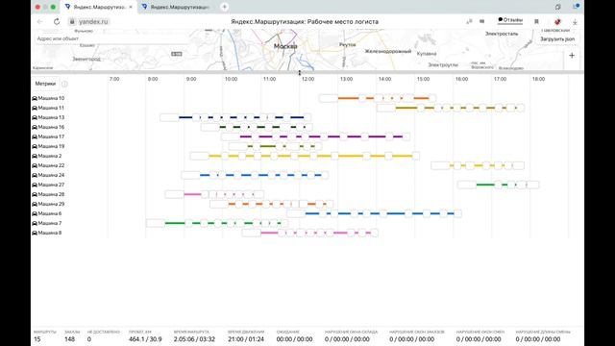
Task: Click the driving time value 21:00 / 01:24
Action: [x=246, y=339]
